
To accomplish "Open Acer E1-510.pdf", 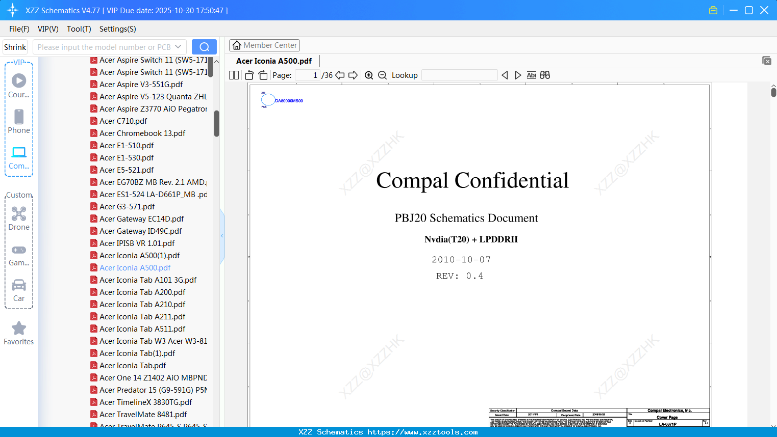I will [127, 145].
